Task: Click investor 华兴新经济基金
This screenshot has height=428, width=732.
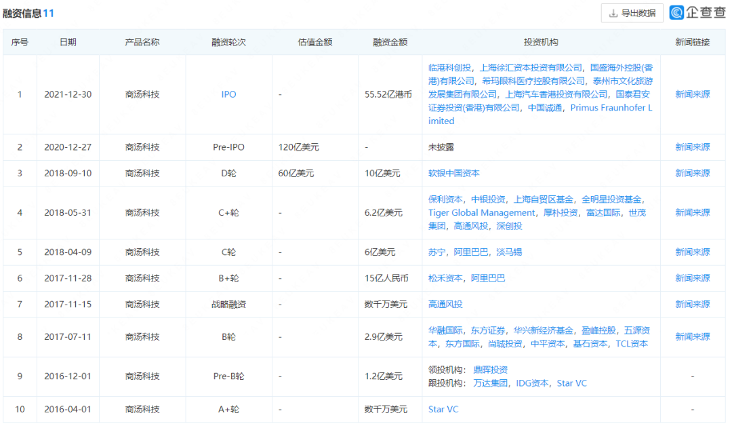Action: [544, 331]
